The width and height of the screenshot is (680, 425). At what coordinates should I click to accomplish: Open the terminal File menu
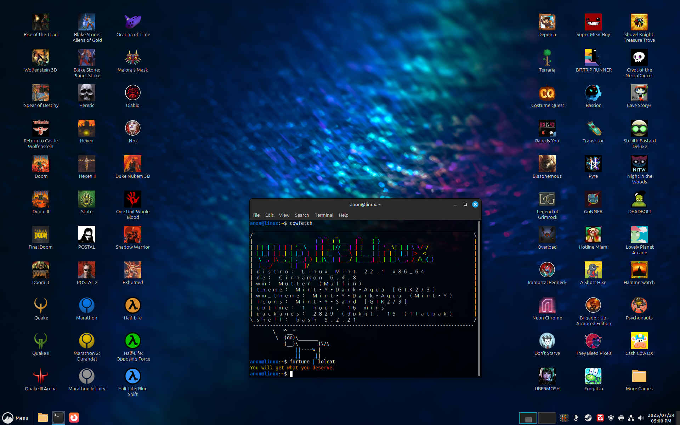pos(256,215)
